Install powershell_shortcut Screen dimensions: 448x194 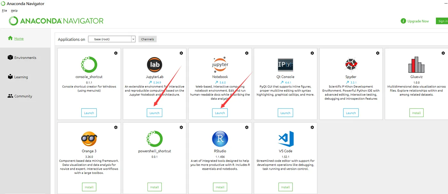click(x=155, y=187)
